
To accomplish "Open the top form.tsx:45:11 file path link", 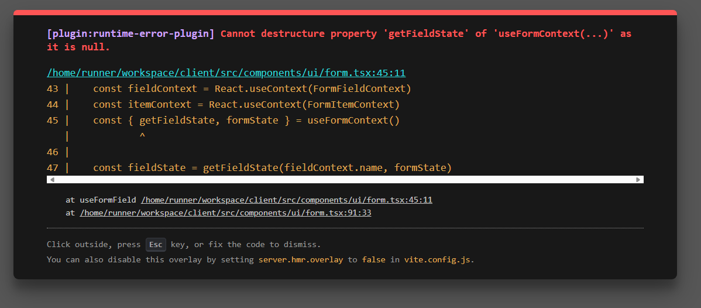I will coord(226,73).
